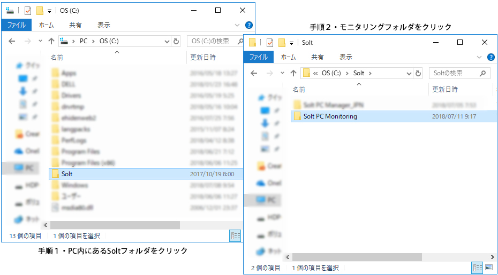Open help icon in Solt window
This screenshot has height=275, width=498.
pos(491,57)
